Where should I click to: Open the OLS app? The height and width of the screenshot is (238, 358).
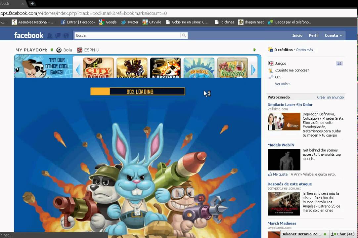278,77
